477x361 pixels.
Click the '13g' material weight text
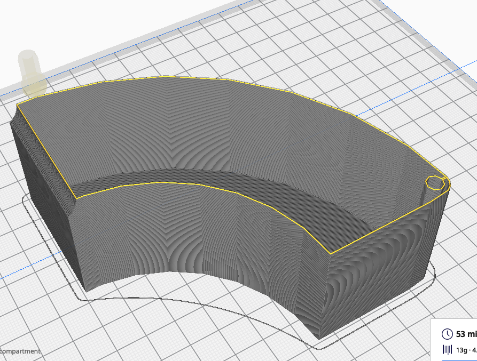pos(462,350)
